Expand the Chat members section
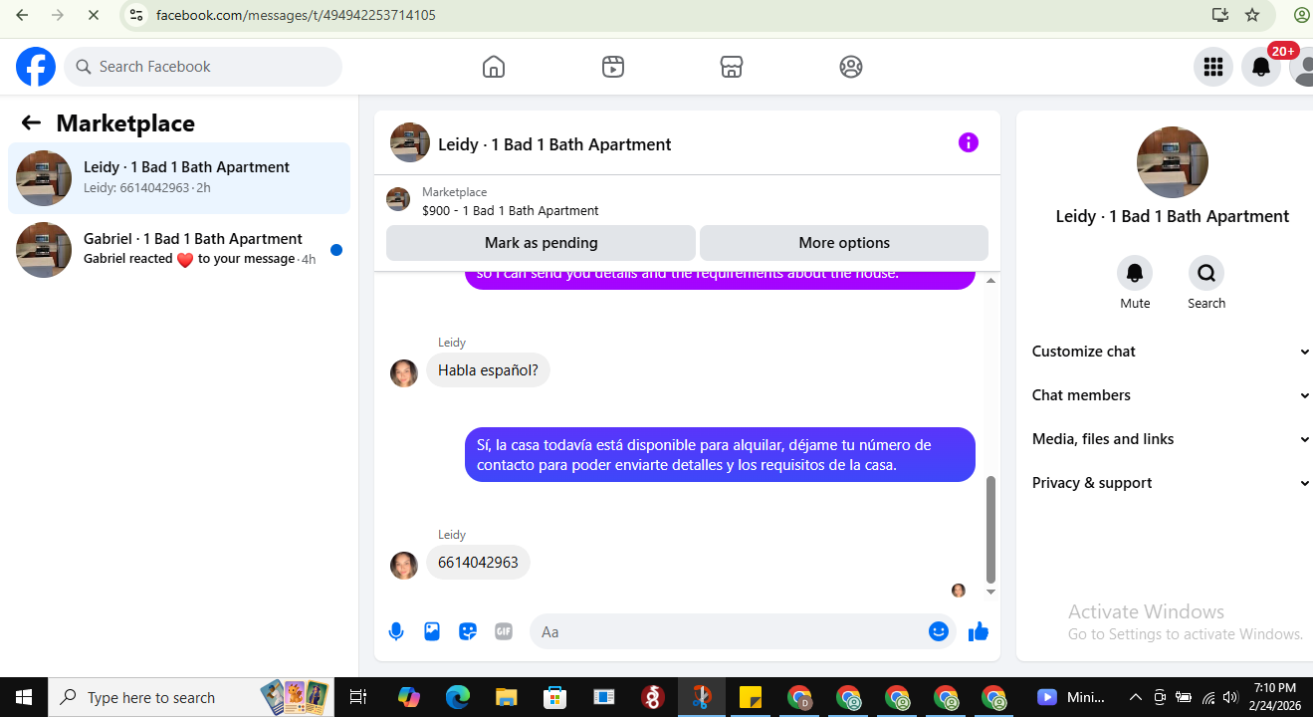The image size is (1313, 717). tap(1171, 395)
